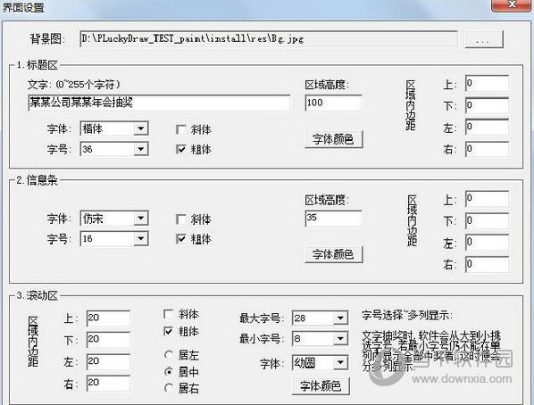Click 字体颜色 button in 信息条
The height and width of the screenshot is (405, 534).
[334, 254]
